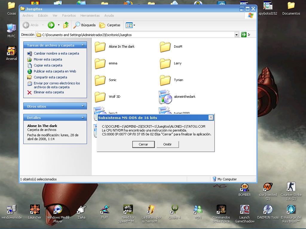Open the Ver menu
The image size is (306, 229).
pyautogui.click(x=55, y=16)
